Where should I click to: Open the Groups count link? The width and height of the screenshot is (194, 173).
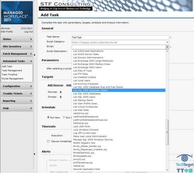pos(61,97)
